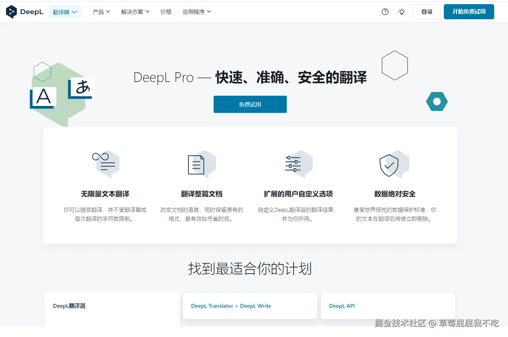Click the 找到最适合你的计划 heading
Viewport: 508px width, 337px height.
[x=250, y=268]
